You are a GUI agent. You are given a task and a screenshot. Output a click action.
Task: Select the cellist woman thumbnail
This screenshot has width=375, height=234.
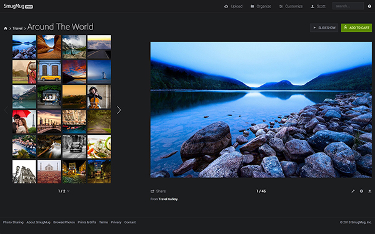point(99,97)
